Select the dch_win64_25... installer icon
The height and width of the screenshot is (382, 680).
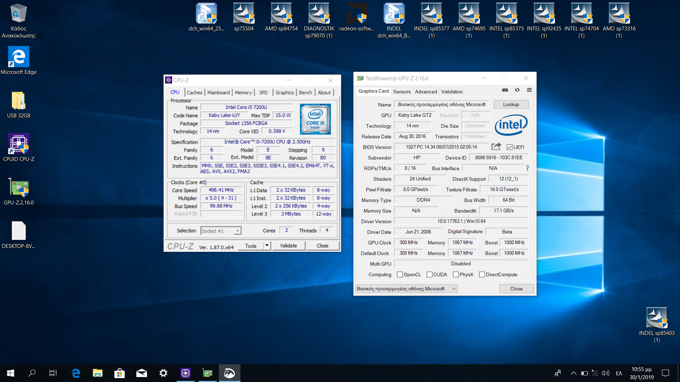click(x=206, y=17)
